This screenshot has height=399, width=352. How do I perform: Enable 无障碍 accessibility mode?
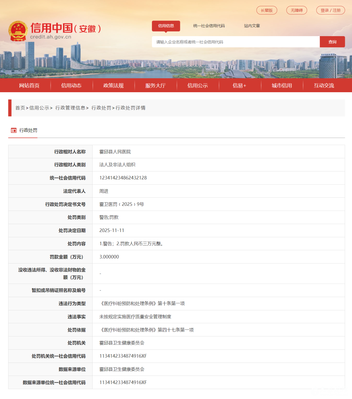click(297, 10)
